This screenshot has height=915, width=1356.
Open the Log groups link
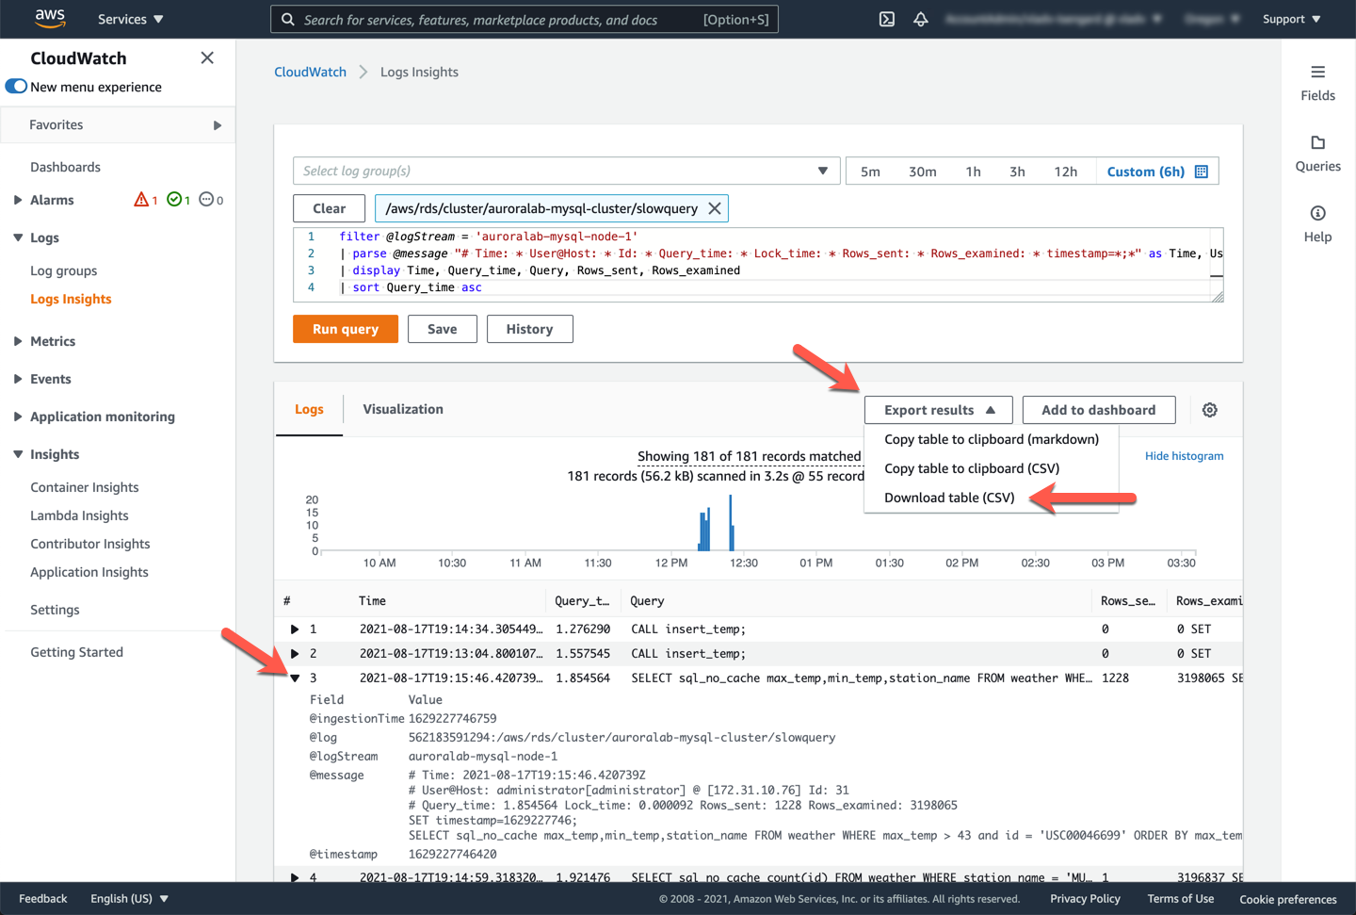64,270
